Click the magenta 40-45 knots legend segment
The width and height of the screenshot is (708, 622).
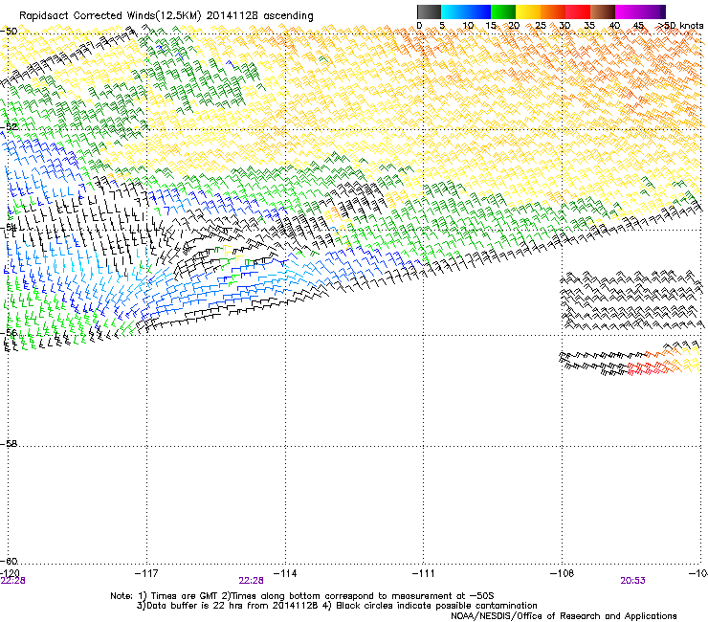pos(628,11)
